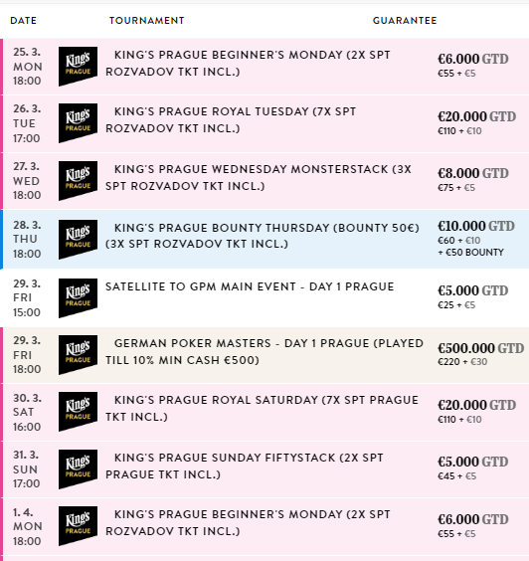This screenshot has width=529, height=561.
Task: Click King's Prague logo for Royal Tuesday event
Action: tap(78, 123)
